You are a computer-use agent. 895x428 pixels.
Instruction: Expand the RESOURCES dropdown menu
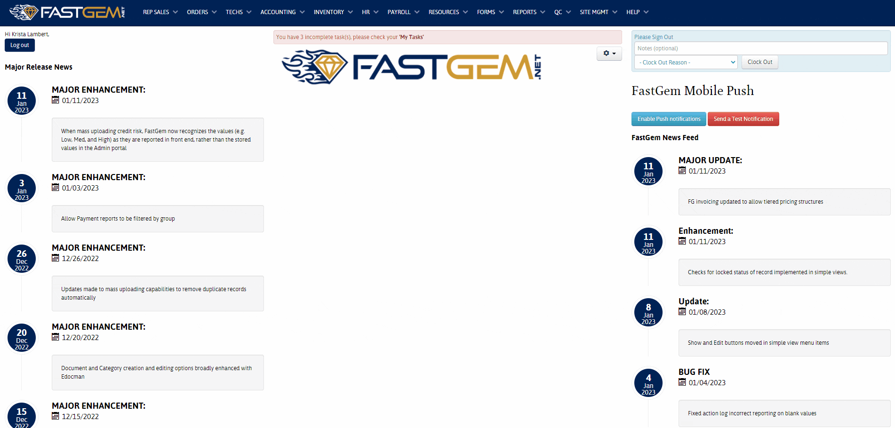point(448,12)
